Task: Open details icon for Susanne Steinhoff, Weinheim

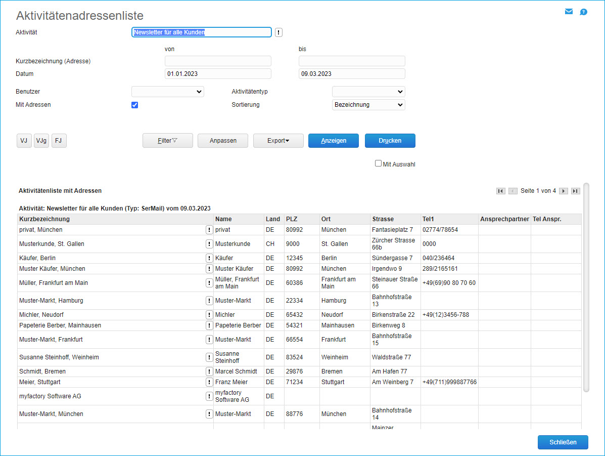Action: click(209, 357)
